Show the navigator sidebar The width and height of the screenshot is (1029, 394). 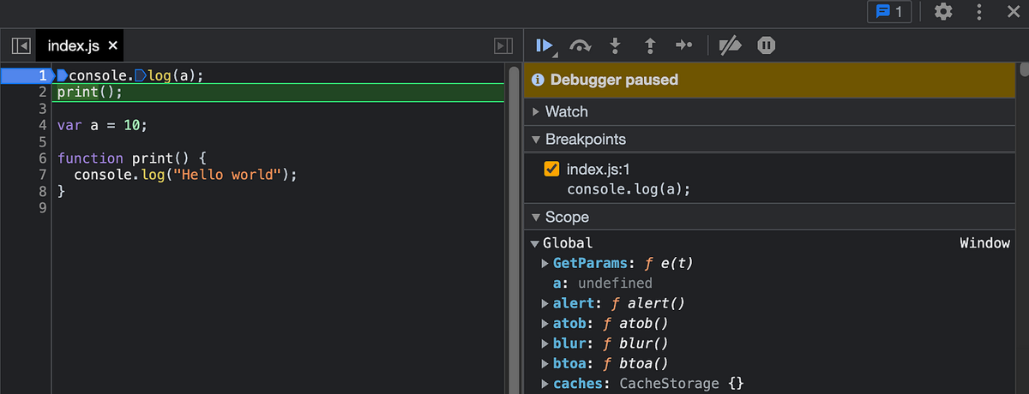point(21,45)
